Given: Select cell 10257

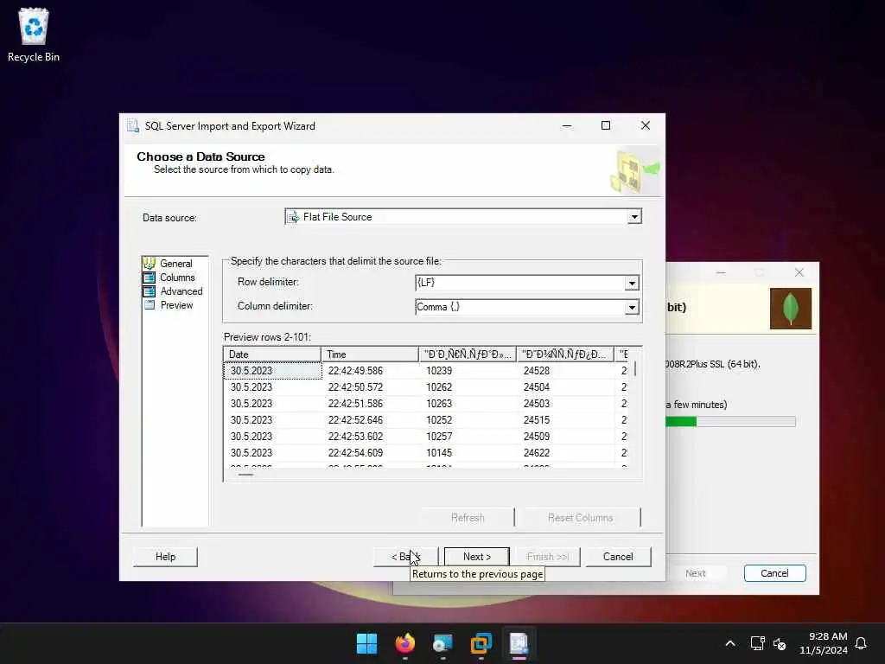Looking at the screenshot, I should tap(468, 437).
